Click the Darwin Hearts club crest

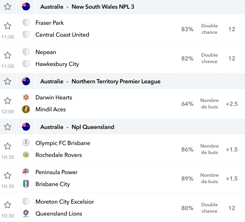click(26, 97)
